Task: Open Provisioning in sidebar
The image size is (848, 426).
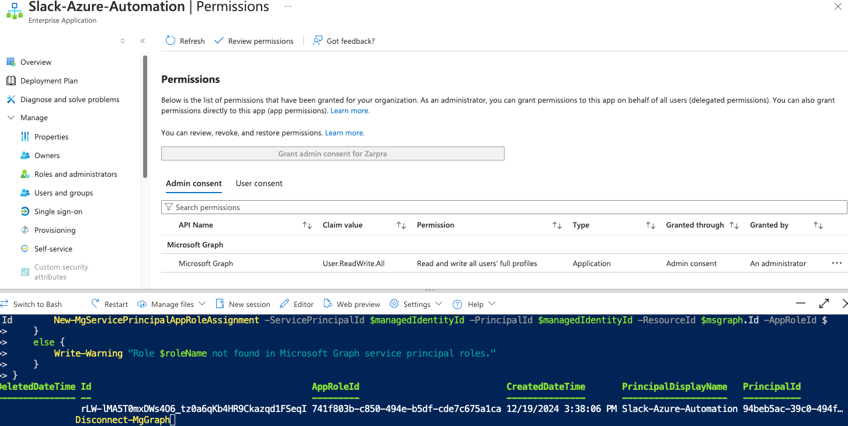Action: 55,230
